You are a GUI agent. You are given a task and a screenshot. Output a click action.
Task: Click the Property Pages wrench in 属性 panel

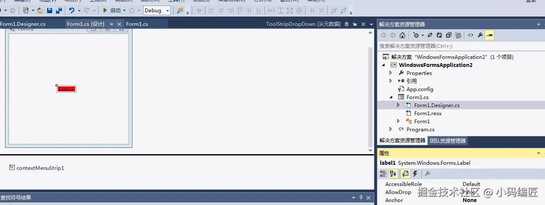tap(428, 174)
